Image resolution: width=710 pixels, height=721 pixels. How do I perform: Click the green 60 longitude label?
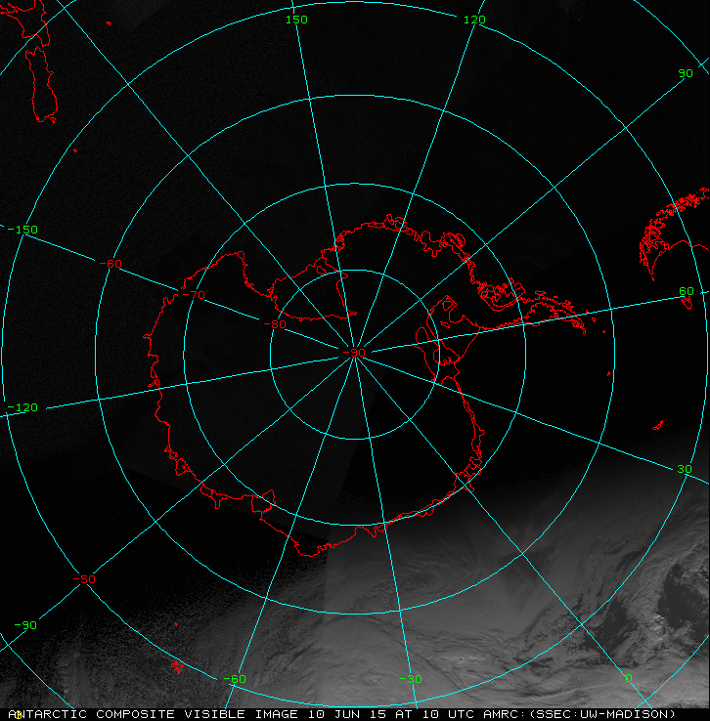tap(687, 291)
